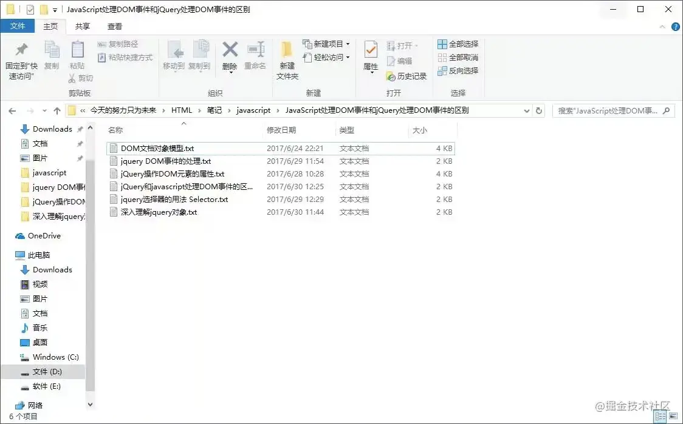Click the Refresh button by address bar
Screen dimensions: 683x424
pyautogui.click(x=539, y=111)
